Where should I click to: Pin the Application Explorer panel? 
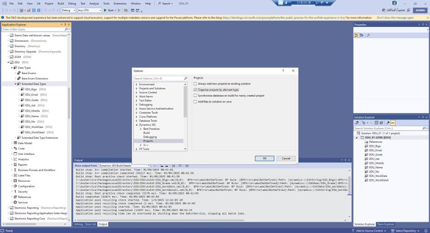pos(65,25)
